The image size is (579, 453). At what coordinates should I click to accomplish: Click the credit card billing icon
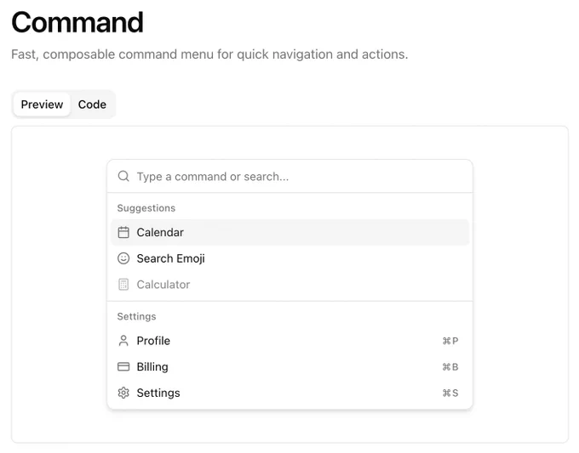pos(123,367)
